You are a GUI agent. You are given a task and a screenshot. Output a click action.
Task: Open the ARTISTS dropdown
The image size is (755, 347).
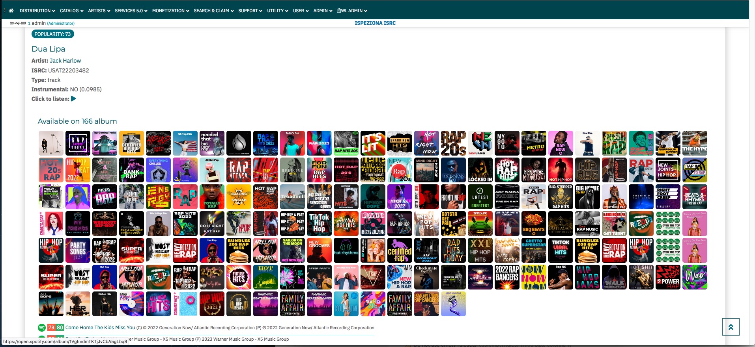pos(99,11)
